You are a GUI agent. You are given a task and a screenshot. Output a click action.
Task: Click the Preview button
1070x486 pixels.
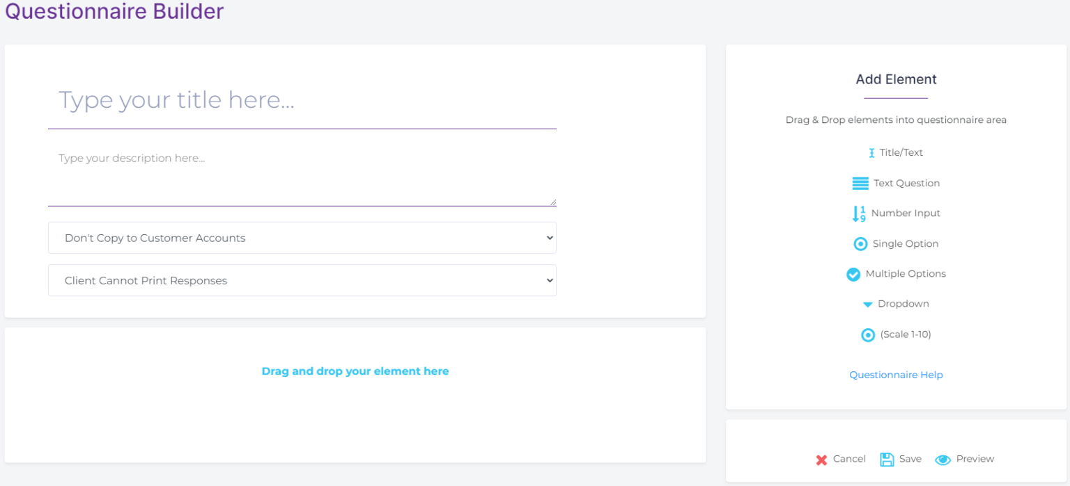pos(974,460)
